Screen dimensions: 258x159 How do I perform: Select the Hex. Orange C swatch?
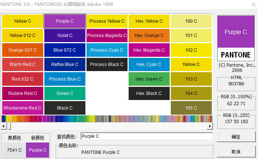[x=149, y=36]
